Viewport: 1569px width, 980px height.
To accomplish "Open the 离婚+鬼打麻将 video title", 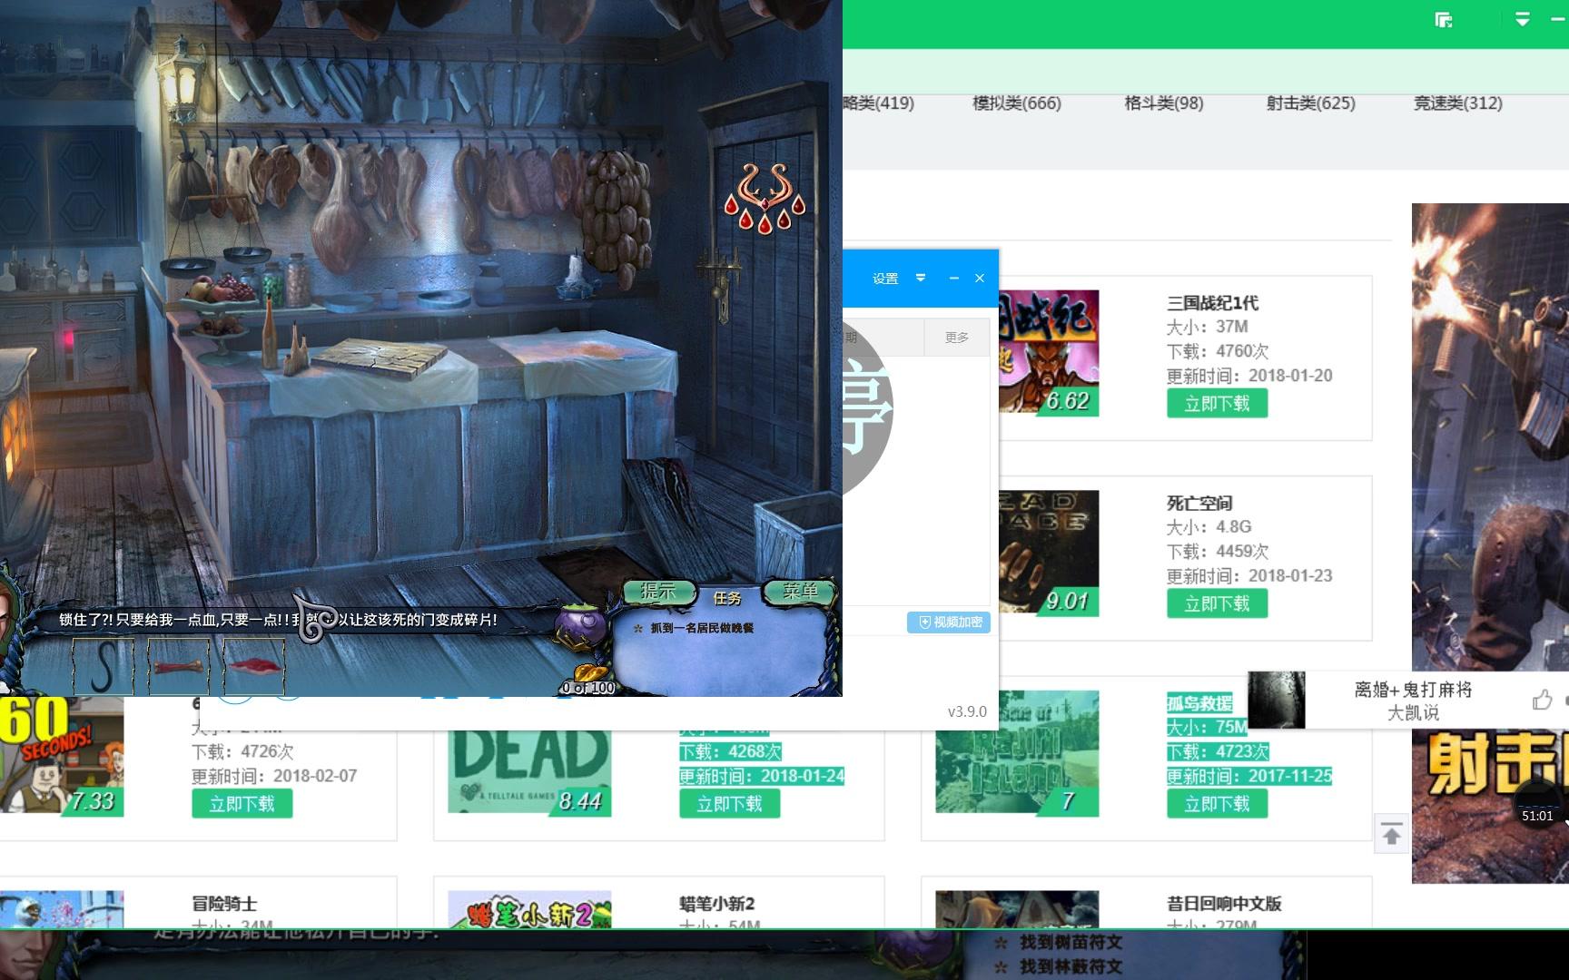I will [x=1413, y=690].
